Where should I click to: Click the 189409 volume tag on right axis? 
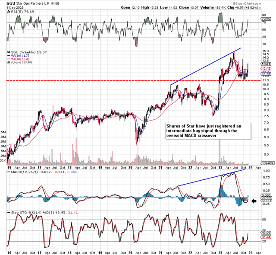point(267,163)
